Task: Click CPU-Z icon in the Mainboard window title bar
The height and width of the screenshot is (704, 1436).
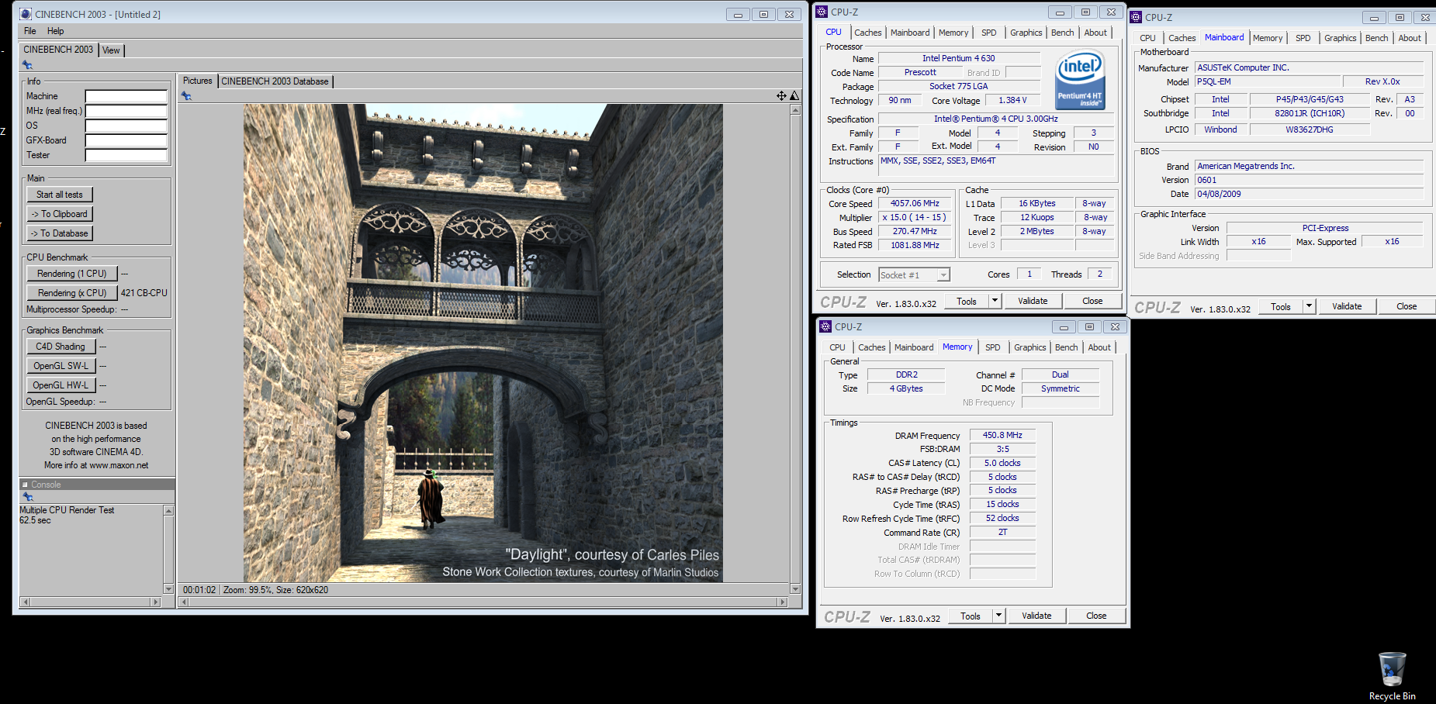Action: [x=1136, y=17]
